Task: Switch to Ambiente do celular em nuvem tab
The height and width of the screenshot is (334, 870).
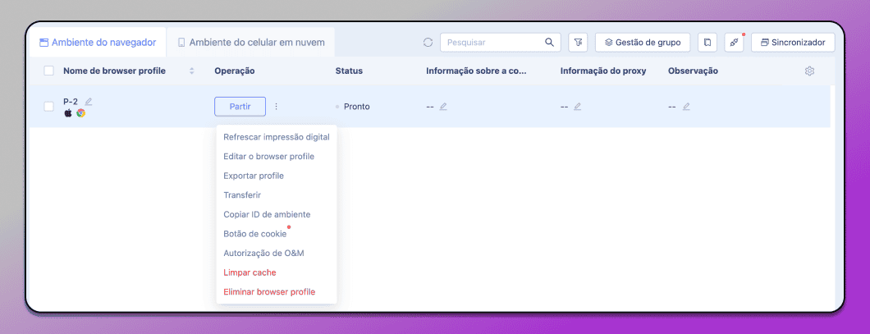Action: pos(251,42)
